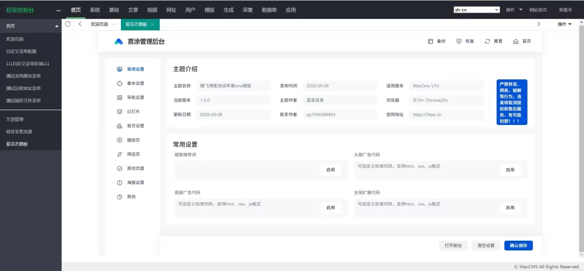The image size is (584, 271).
Task: Open 操作 dropdown in top dark bar
Action: click(x=514, y=10)
